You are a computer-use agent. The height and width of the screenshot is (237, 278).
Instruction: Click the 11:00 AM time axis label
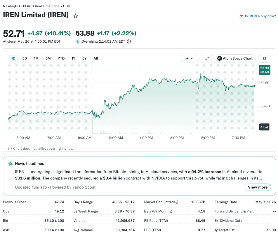(x=116, y=138)
